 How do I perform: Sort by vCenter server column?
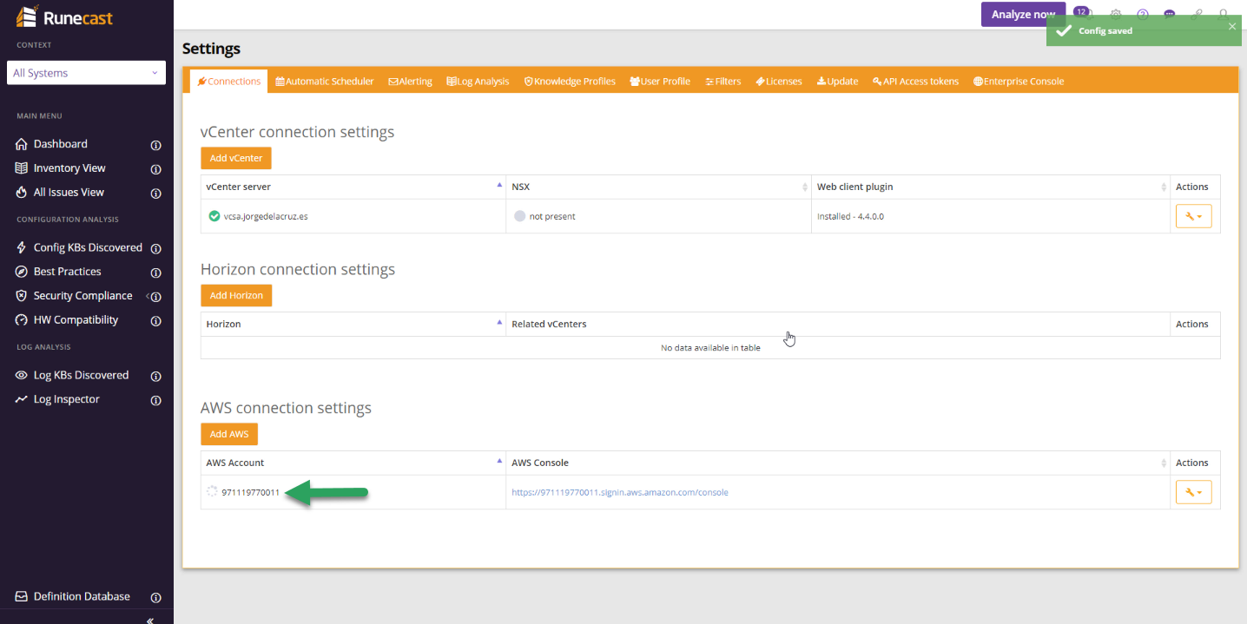pos(353,187)
